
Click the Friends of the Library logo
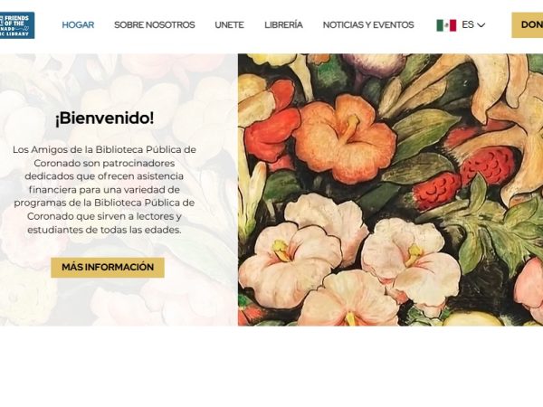[x=17, y=25]
